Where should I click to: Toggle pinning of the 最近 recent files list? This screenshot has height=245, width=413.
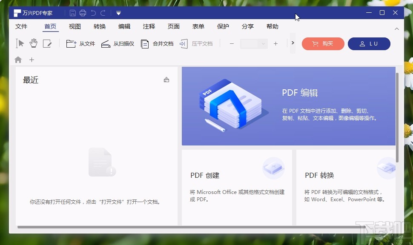[x=166, y=80]
